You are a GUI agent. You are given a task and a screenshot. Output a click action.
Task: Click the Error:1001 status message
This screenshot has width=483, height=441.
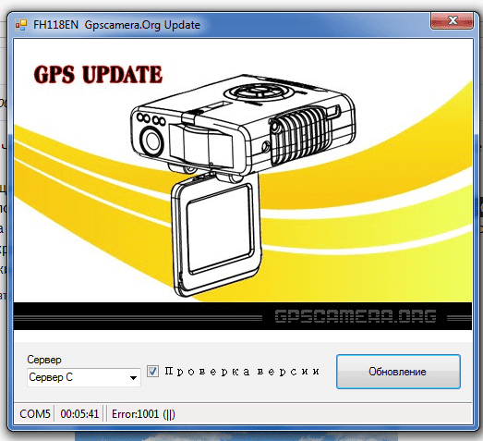pos(143,414)
